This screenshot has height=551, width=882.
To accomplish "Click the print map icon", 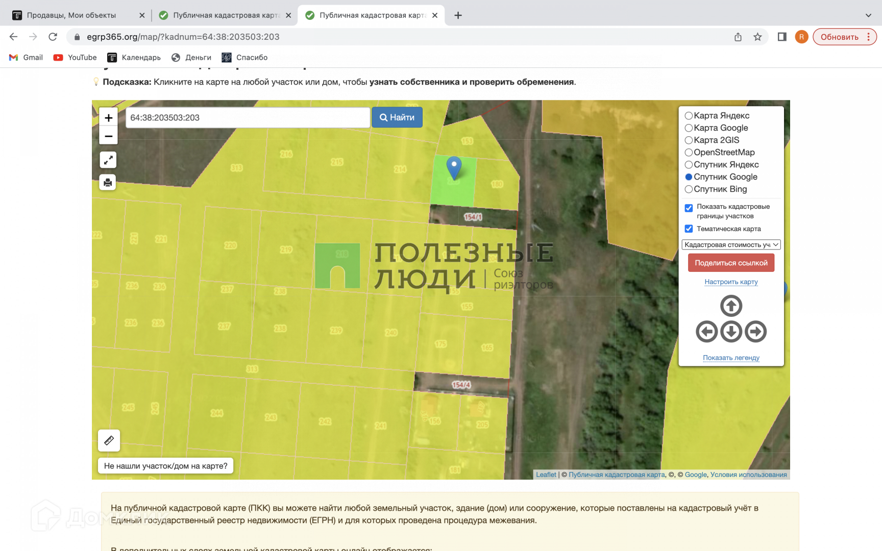I will click(x=108, y=183).
